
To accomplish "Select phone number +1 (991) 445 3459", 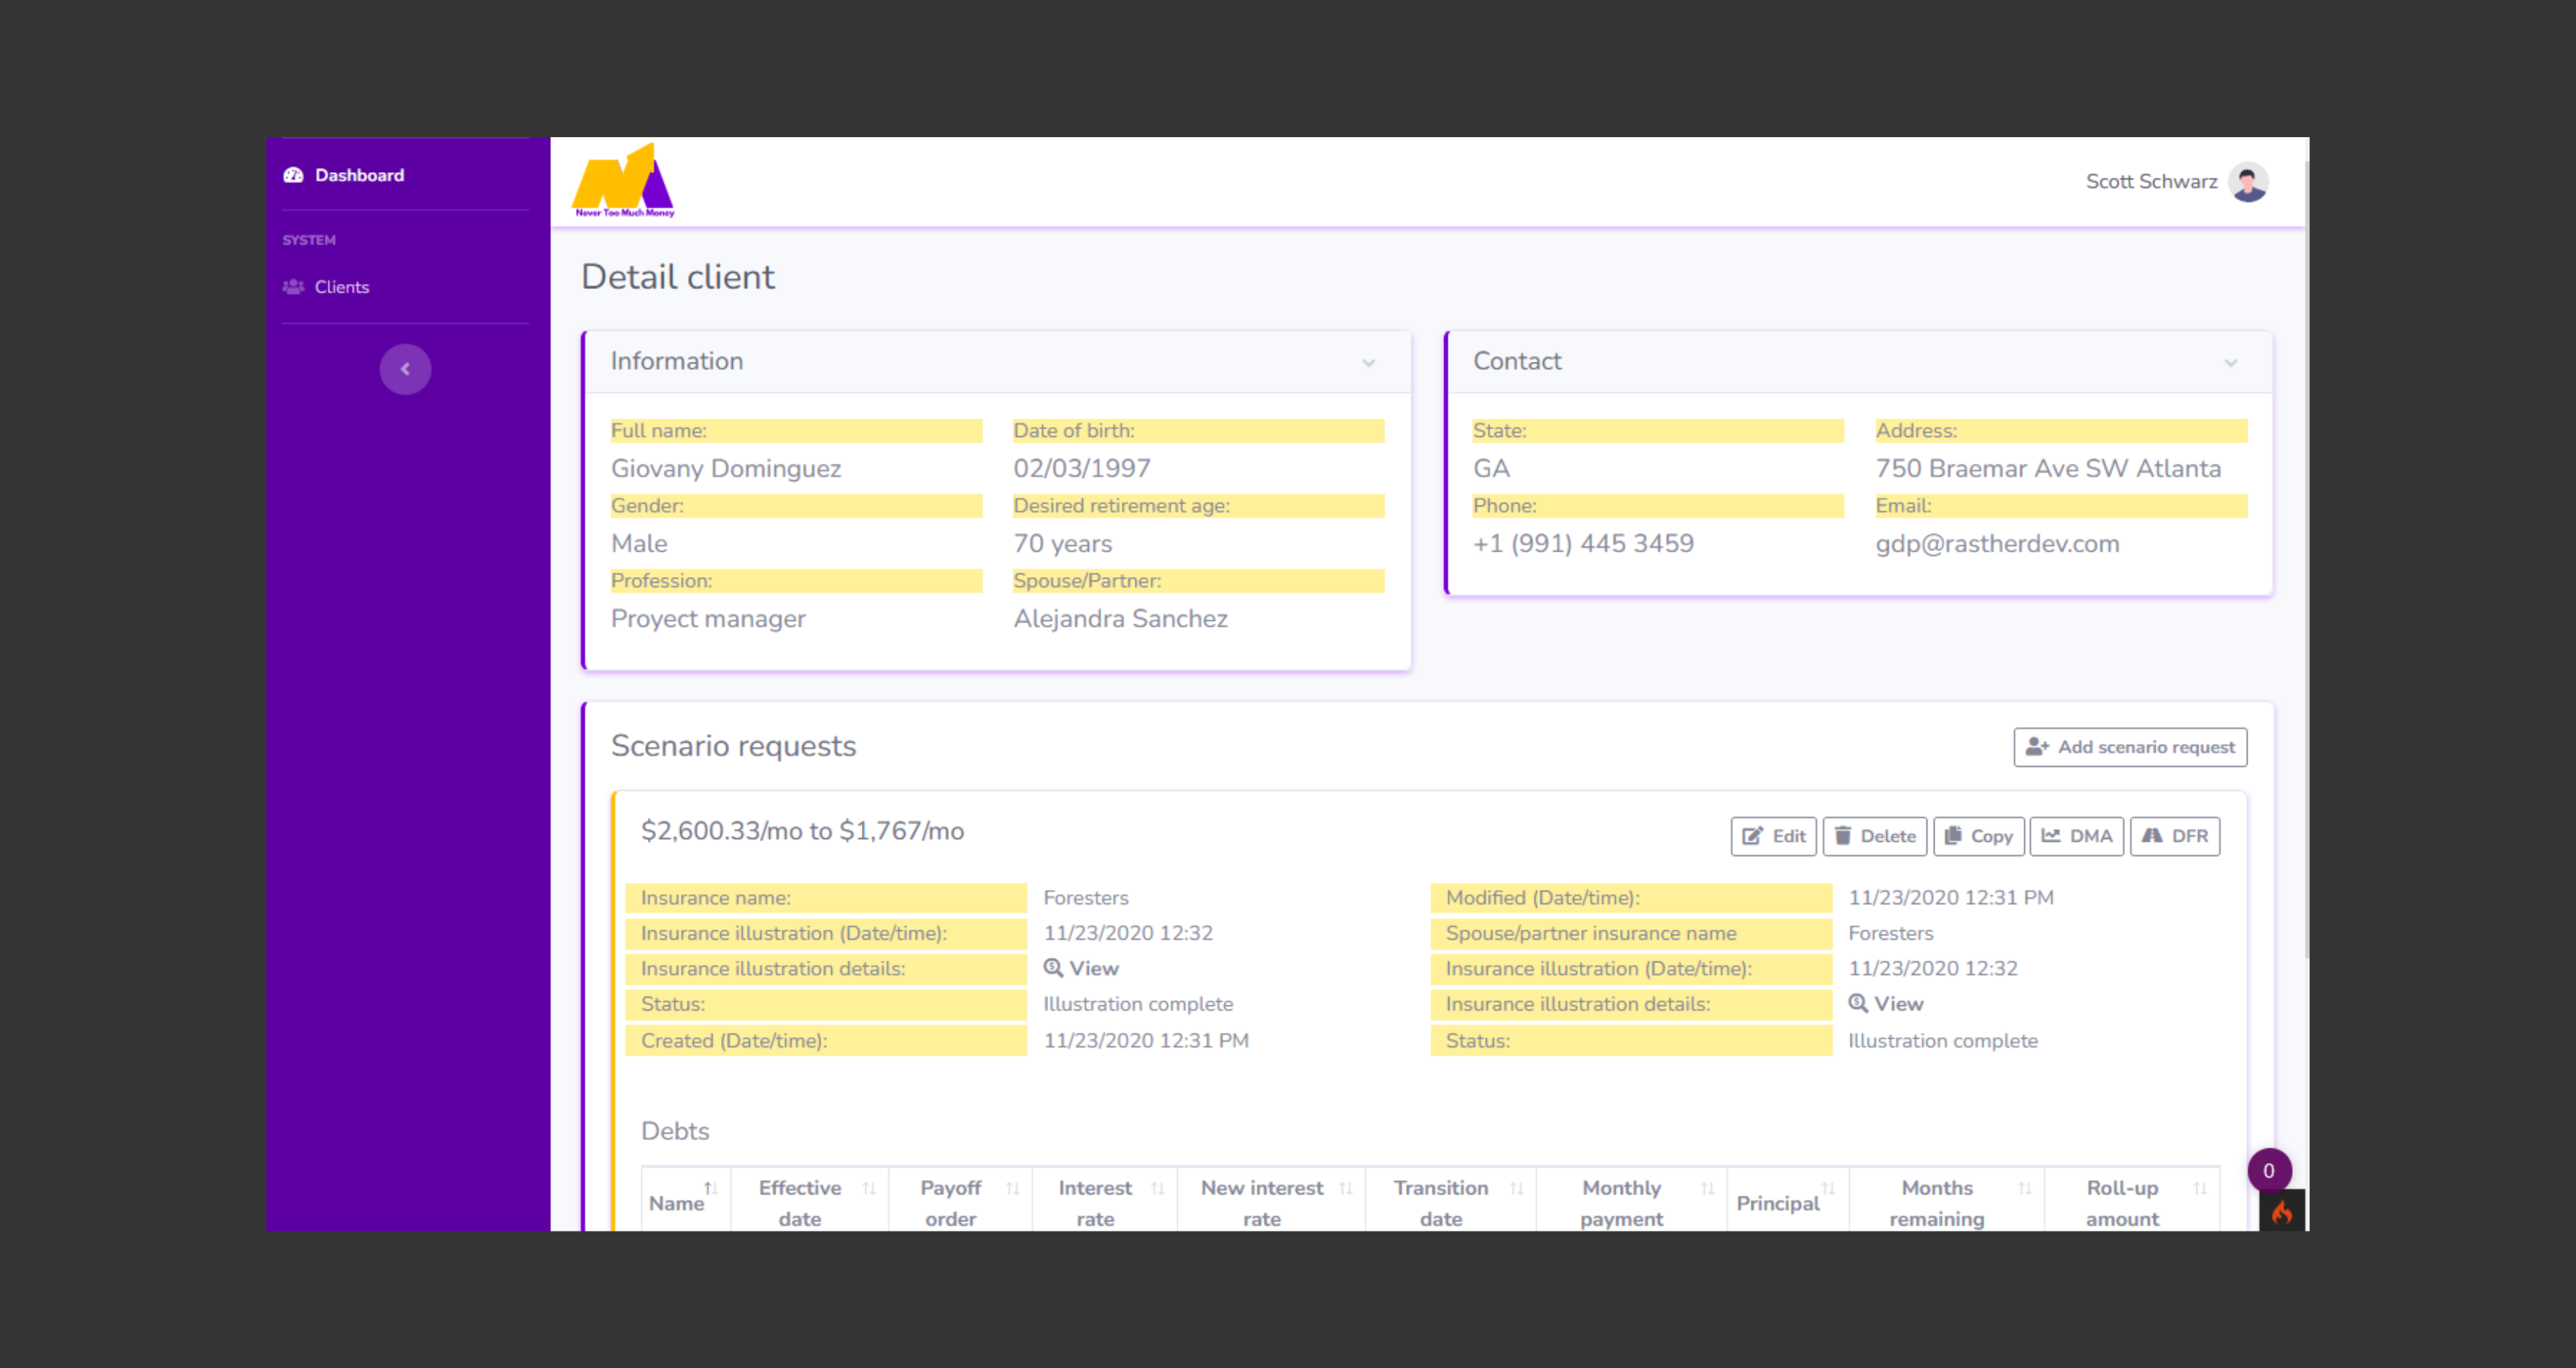I will (x=1583, y=544).
